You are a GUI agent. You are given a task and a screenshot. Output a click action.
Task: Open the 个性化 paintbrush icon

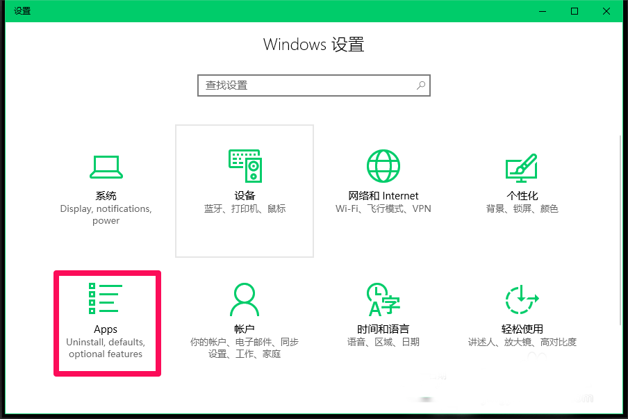click(x=522, y=168)
